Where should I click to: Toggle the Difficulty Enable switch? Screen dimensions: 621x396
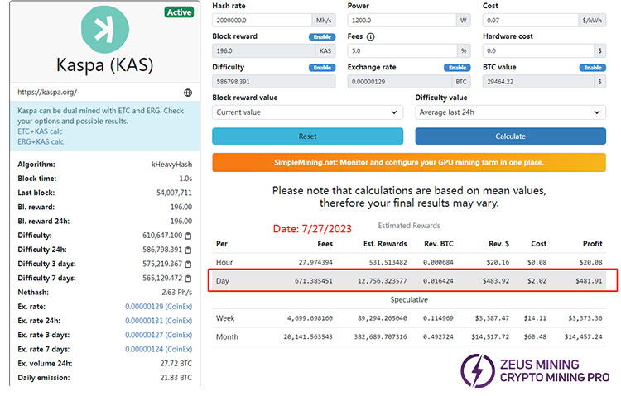point(321,68)
